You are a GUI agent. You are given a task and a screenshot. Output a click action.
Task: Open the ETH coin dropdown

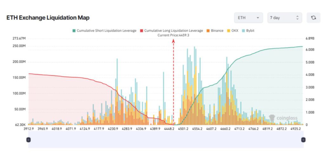coord(249,18)
